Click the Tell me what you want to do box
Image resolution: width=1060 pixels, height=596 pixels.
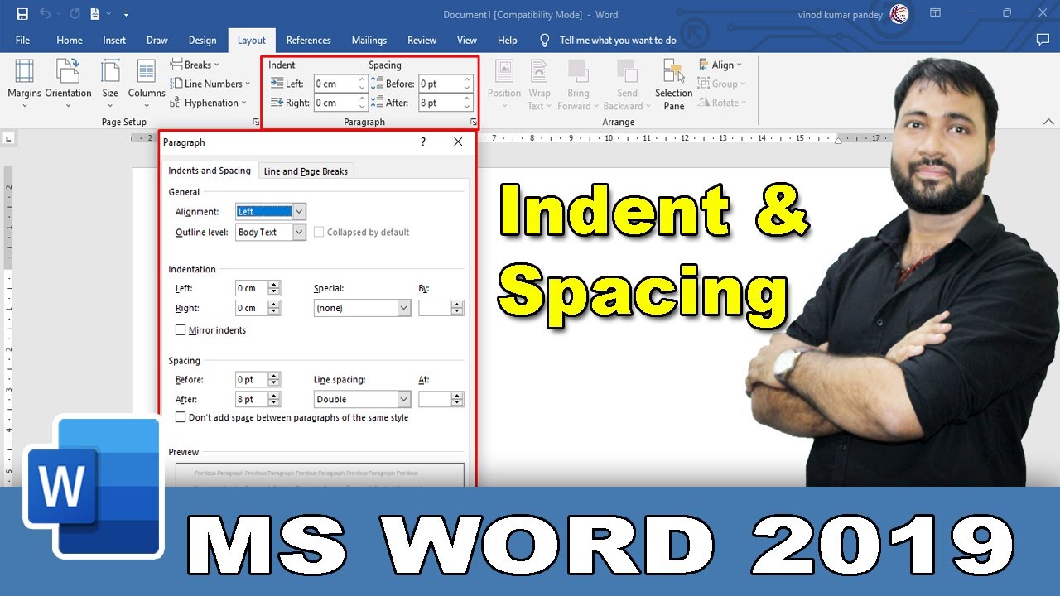pos(618,40)
